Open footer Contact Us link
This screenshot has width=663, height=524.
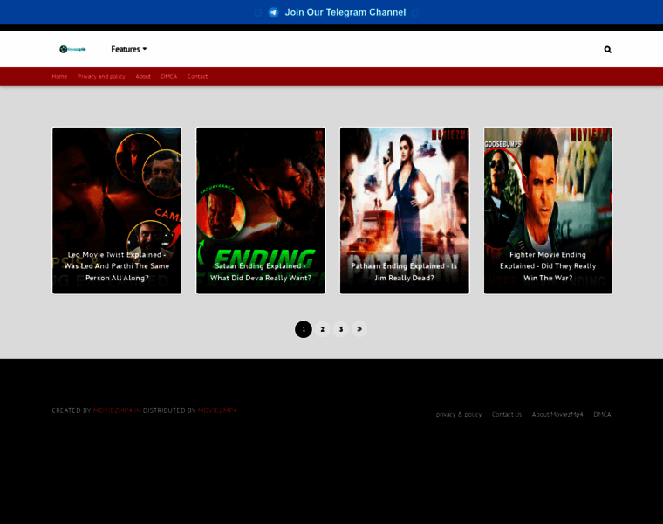507,414
